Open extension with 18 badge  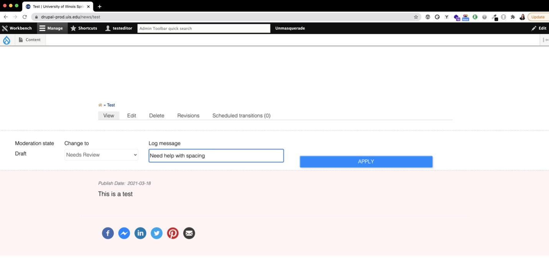tap(456, 17)
